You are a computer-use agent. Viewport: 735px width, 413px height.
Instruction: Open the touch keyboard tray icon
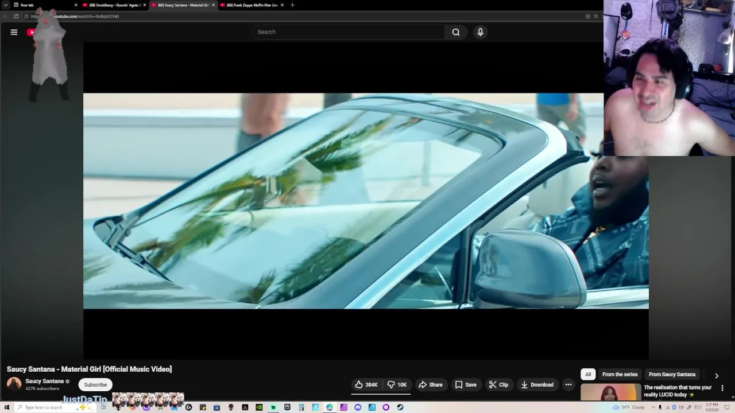(698, 407)
